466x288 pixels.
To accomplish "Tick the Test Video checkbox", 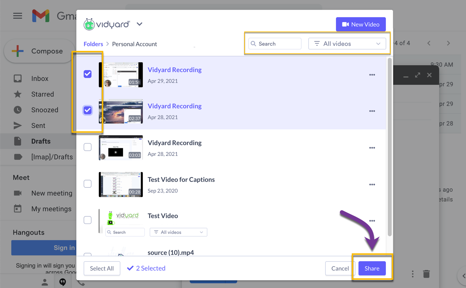I will pos(87,220).
